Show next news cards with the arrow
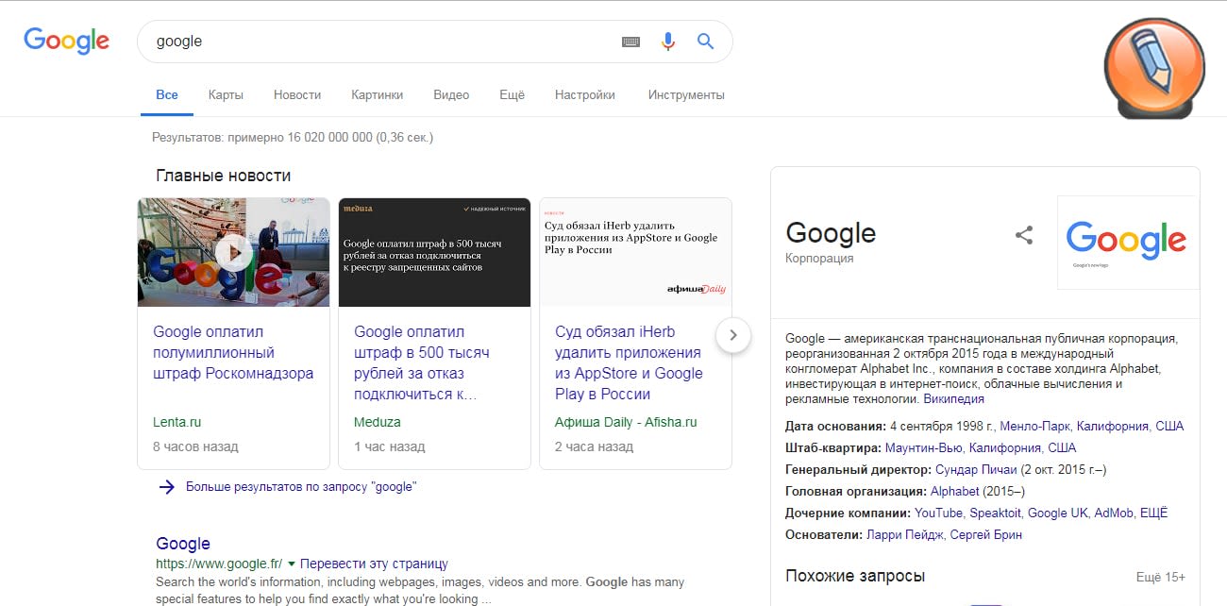This screenshot has height=606, width=1227. [x=733, y=335]
